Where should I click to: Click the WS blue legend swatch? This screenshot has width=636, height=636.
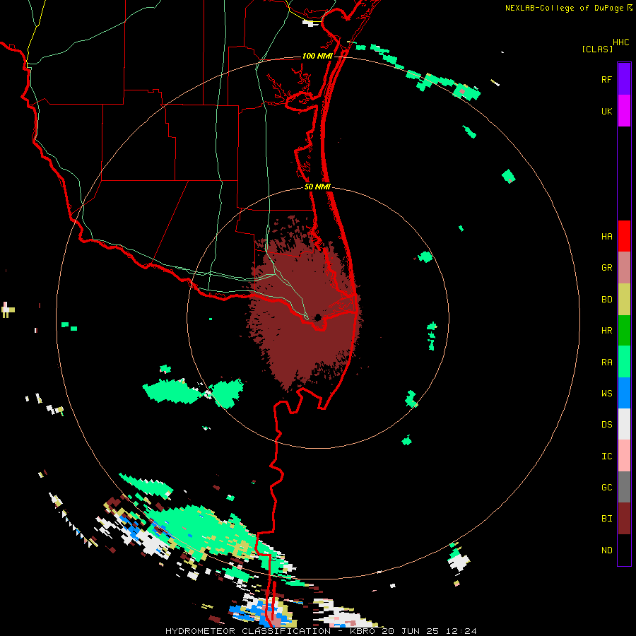tap(624, 393)
